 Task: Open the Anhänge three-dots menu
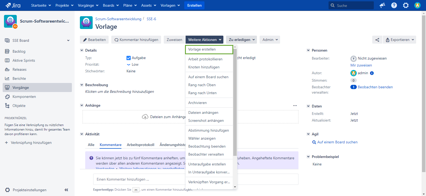click(x=295, y=106)
